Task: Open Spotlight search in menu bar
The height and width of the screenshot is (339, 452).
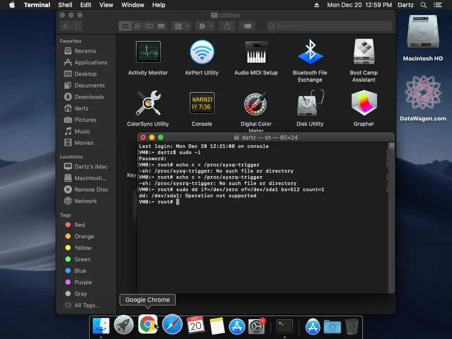Action: 423,5
